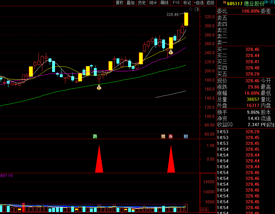Click the 收益(三) value 2.347
Image resolution: width=275 pixels, height=214 pixels.
tap(253, 125)
